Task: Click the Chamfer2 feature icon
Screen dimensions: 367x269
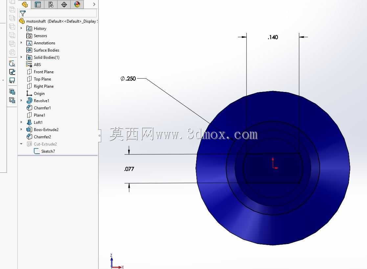Action: 29,137
